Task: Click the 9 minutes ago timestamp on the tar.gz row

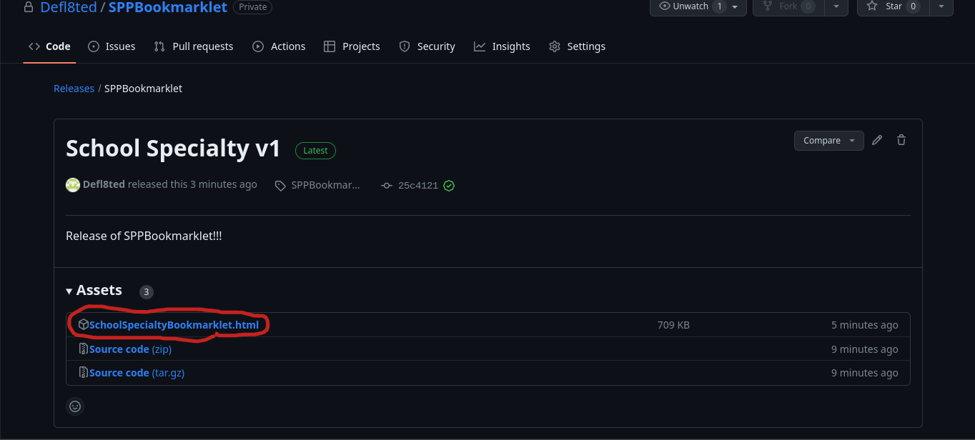Action: click(x=864, y=373)
